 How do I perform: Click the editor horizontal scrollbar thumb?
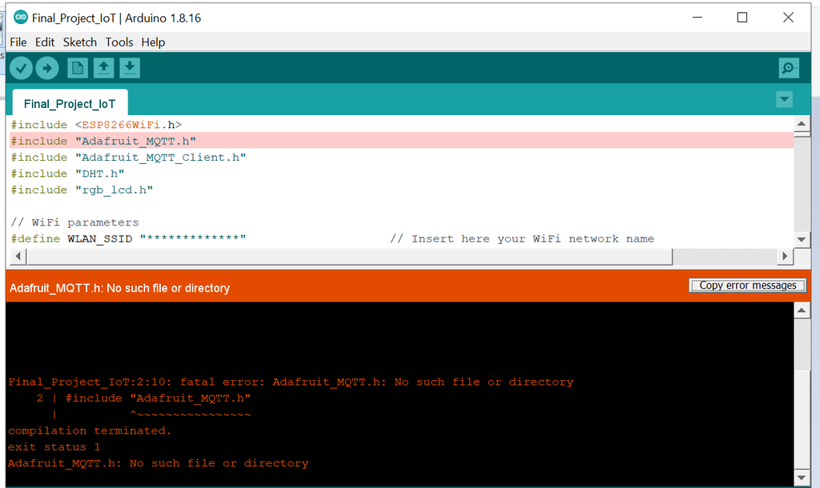349,256
